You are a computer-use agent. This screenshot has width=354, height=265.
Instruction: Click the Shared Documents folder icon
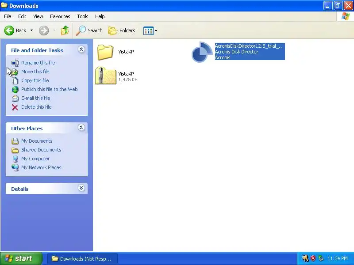tap(15, 150)
